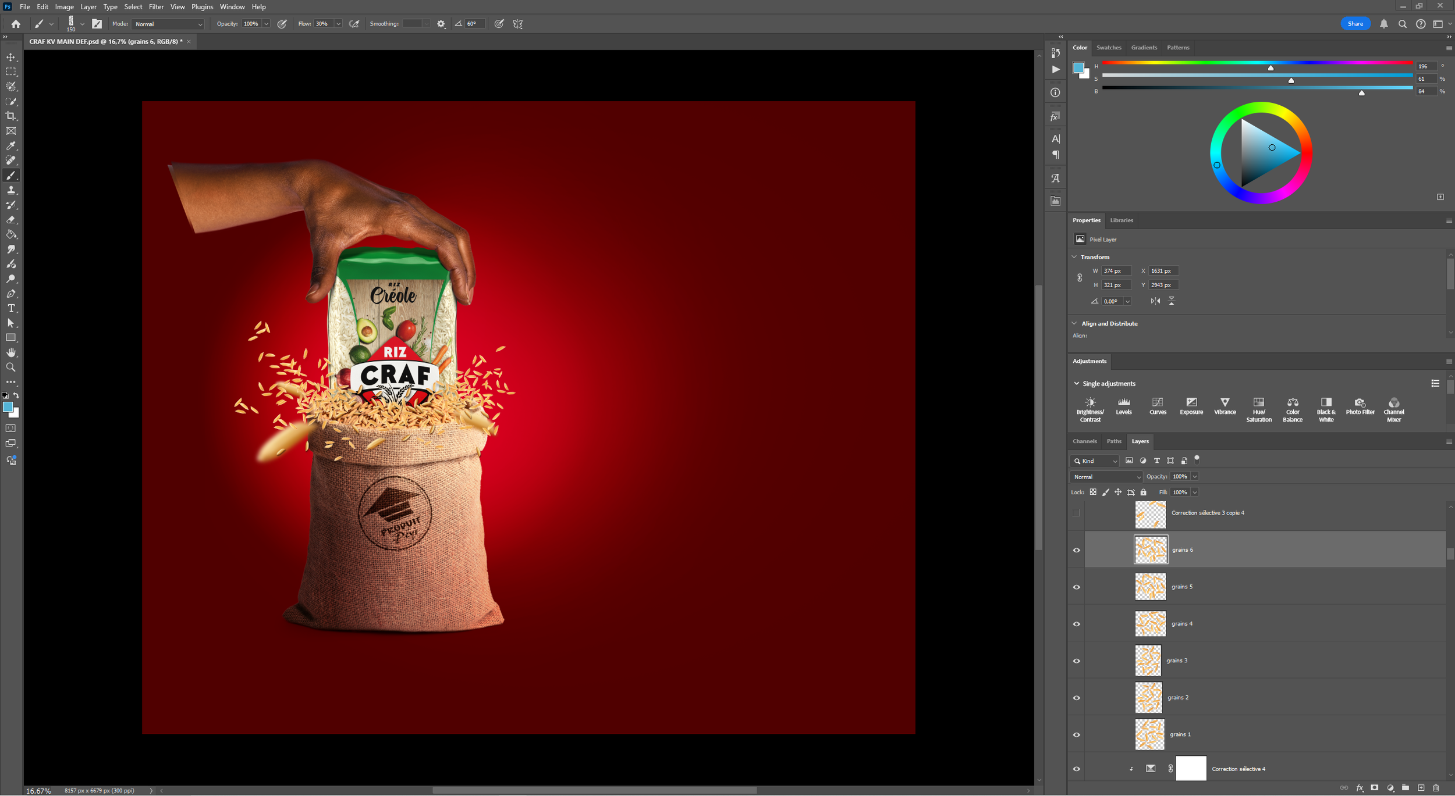This screenshot has height=796, width=1455.
Task: Open the brush Mode dropdown in options bar
Action: click(x=168, y=24)
